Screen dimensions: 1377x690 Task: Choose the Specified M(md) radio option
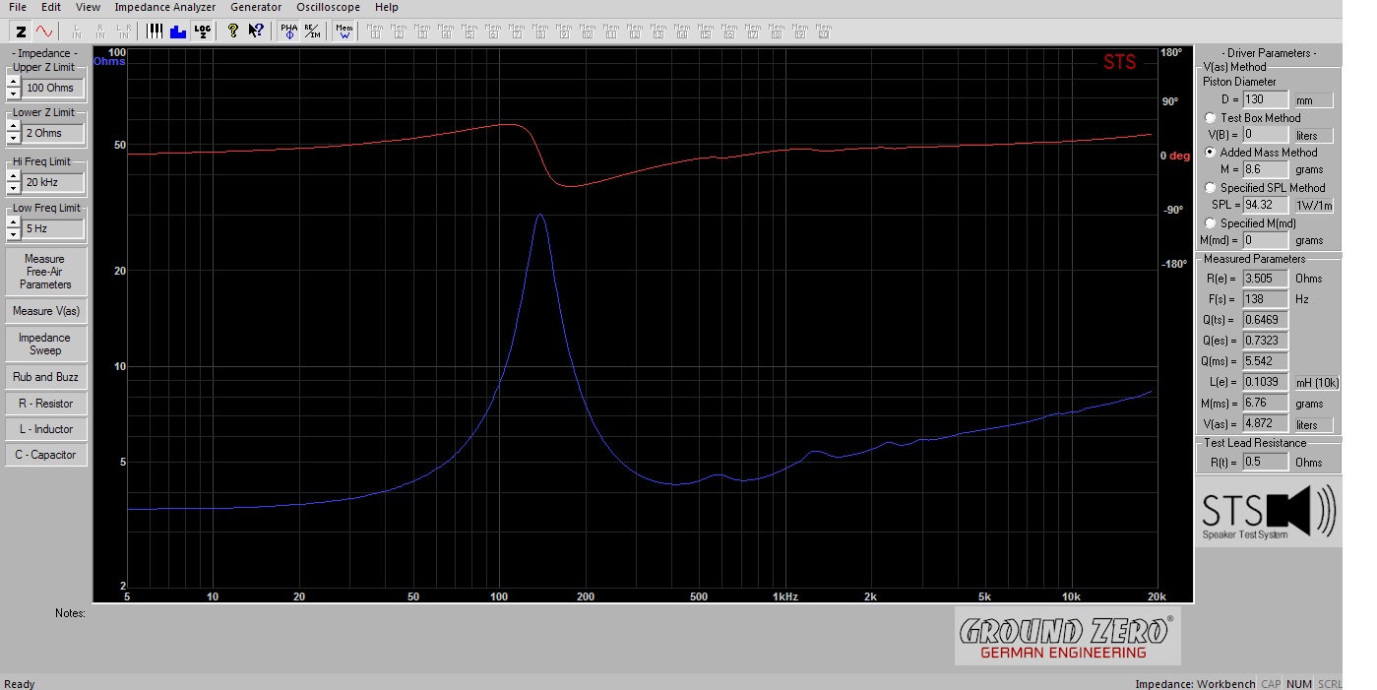point(1211,223)
